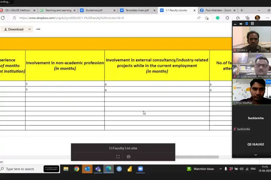Image resolution: width=271 pixels, height=180 pixels.
Task: Switch Zoom panel to gallery grid view
Action: 252,24
